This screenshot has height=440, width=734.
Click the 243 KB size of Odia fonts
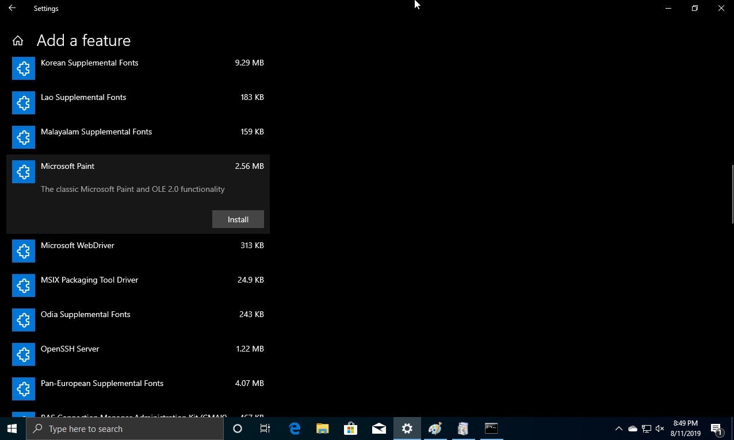pos(251,314)
